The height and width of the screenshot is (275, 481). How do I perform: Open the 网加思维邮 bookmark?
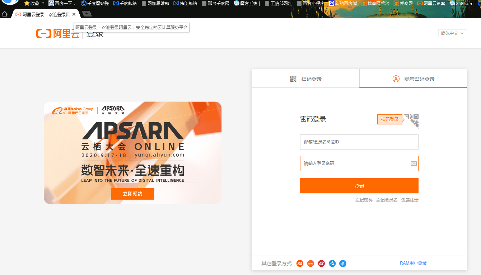pos(155,3)
